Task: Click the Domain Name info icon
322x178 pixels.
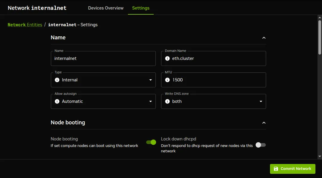Action: pyautogui.click(x=167, y=58)
